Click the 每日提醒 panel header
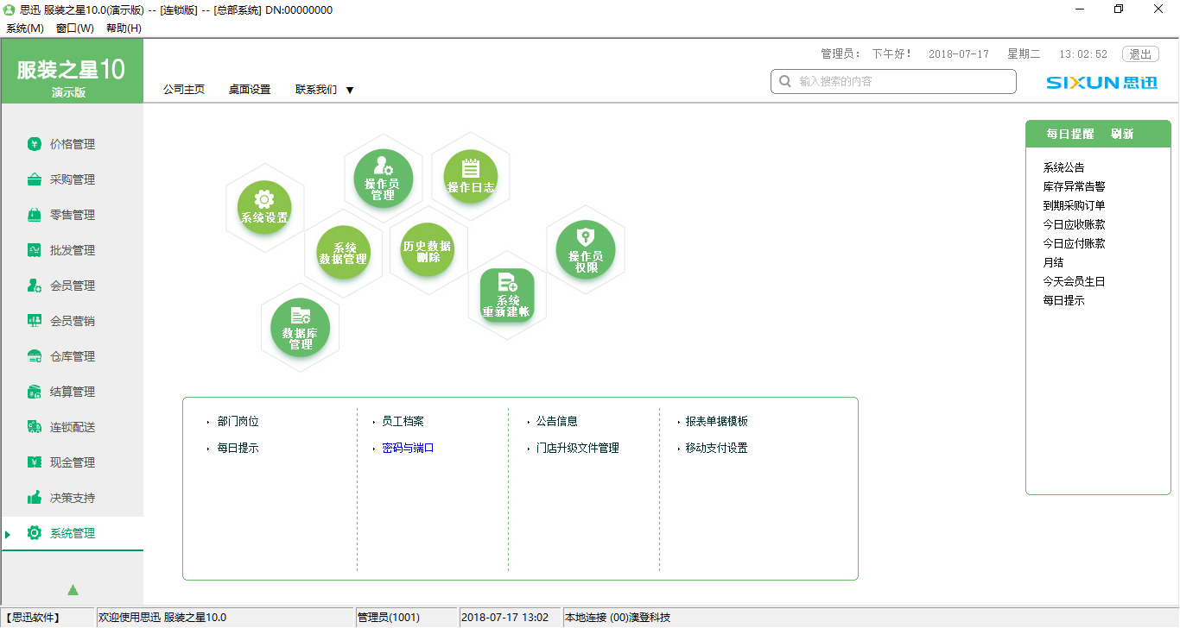The width and height of the screenshot is (1180, 628). (1069, 134)
